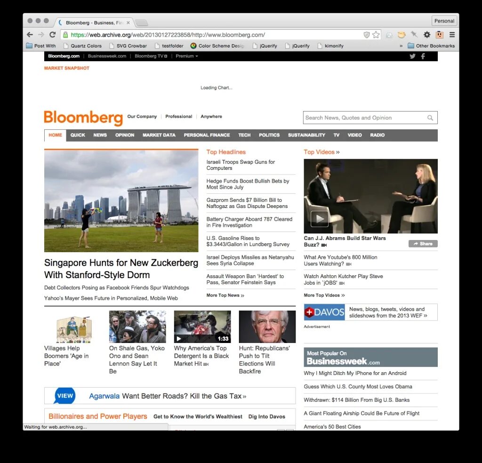Click Dig Into Davos link
The image size is (482, 463).
267,416
